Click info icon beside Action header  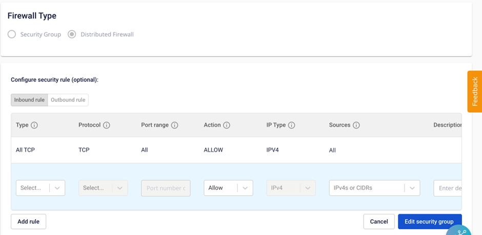click(x=227, y=125)
